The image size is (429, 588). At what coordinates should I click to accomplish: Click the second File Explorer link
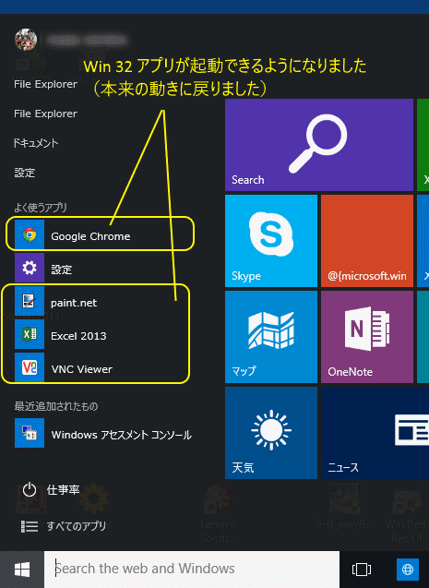point(46,114)
